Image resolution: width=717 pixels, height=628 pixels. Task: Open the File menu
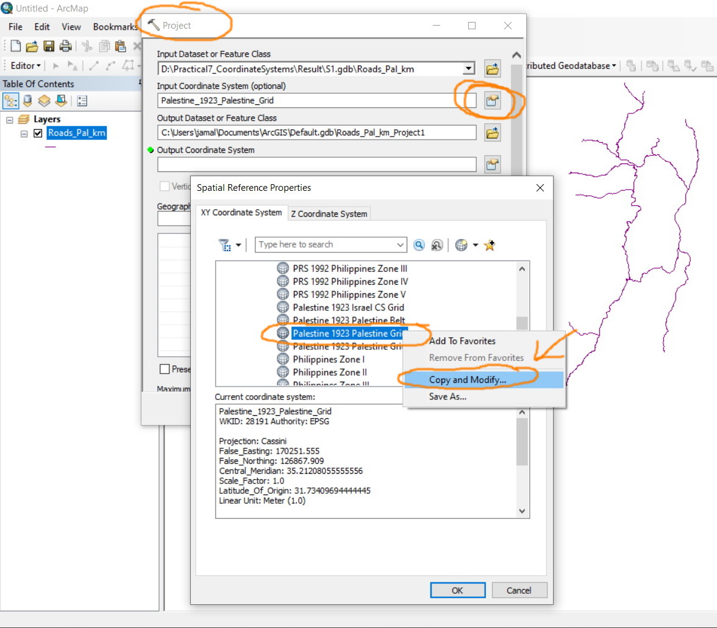coord(16,27)
